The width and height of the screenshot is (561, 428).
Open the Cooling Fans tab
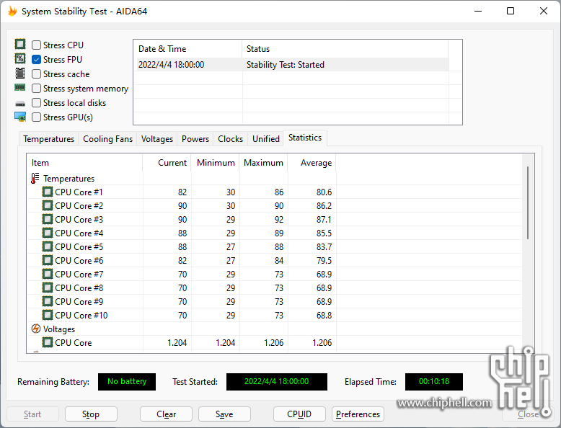point(107,139)
